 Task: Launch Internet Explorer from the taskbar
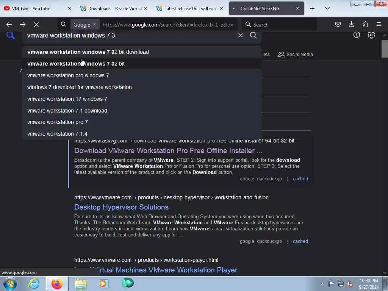34,283
